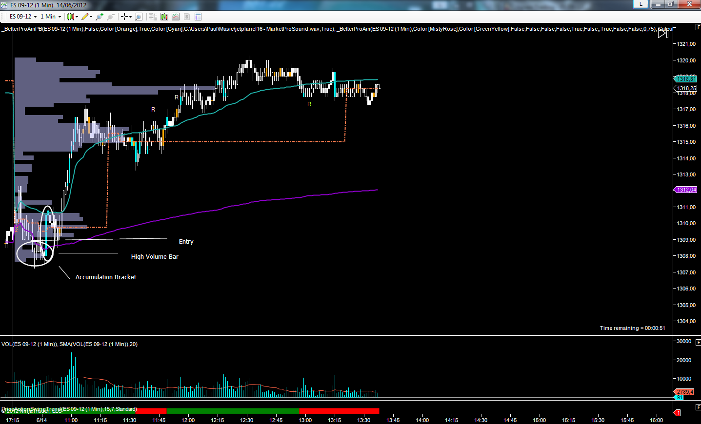
Task: Toggle the F button on the bottom swing panel
Action: [698, 406]
